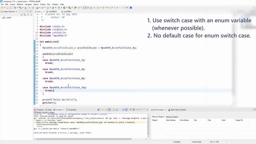Fold the main function at line 13

point(39,42)
